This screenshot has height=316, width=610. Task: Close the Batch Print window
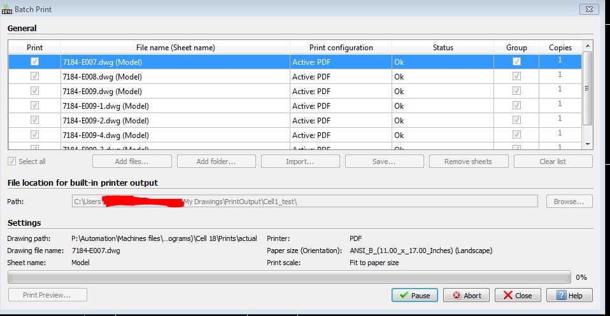click(x=589, y=9)
